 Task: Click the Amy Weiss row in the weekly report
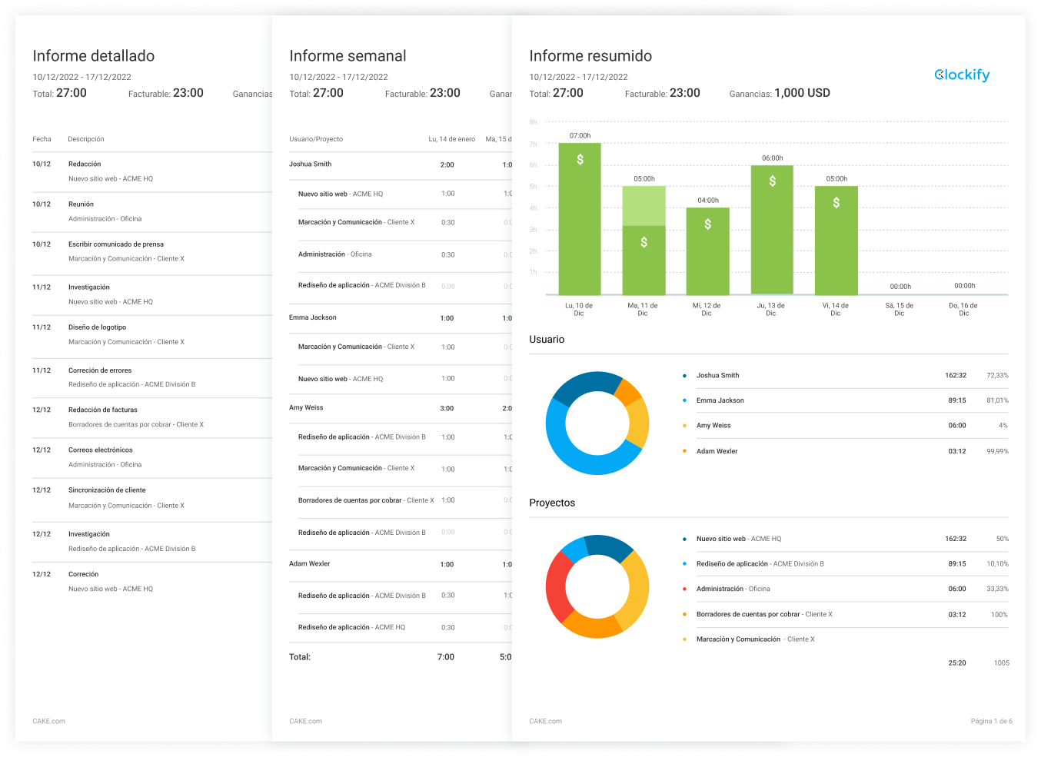pos(400,408)
